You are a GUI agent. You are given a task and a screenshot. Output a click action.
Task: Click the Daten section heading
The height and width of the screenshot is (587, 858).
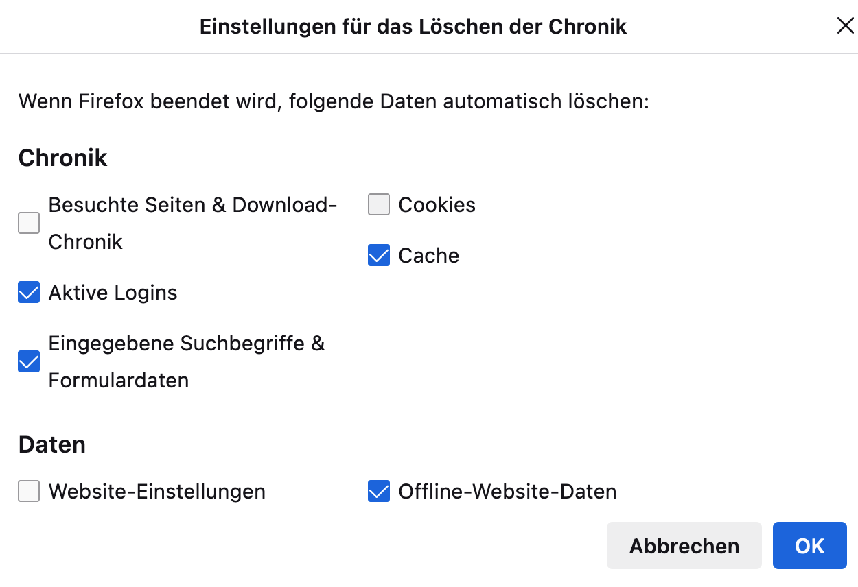pyautogui.click(x=51, y=444)
